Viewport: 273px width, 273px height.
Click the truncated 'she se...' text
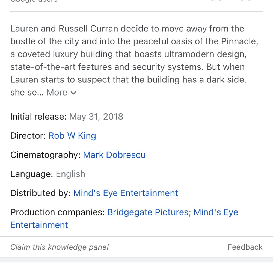click(x=27, y=93)
